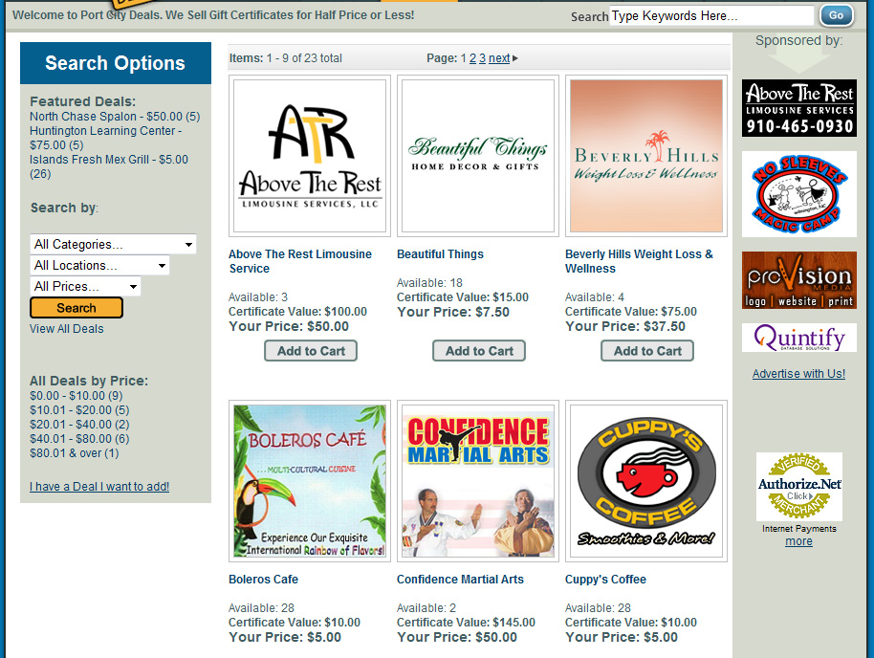The image size is (874, 658).
Task: Click the Authorize.Net Verified Merchant seal
Action: 798,486
